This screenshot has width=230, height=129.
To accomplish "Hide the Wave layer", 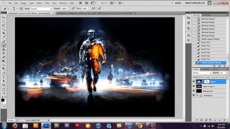I will click(x=194, y=82).
